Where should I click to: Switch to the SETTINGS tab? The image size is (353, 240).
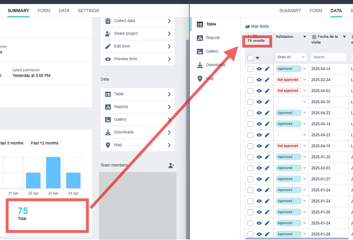point(88,11)
